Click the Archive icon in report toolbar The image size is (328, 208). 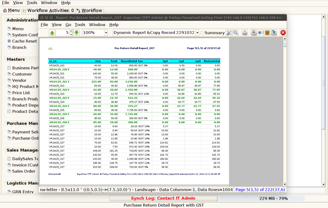click(267, 33)
